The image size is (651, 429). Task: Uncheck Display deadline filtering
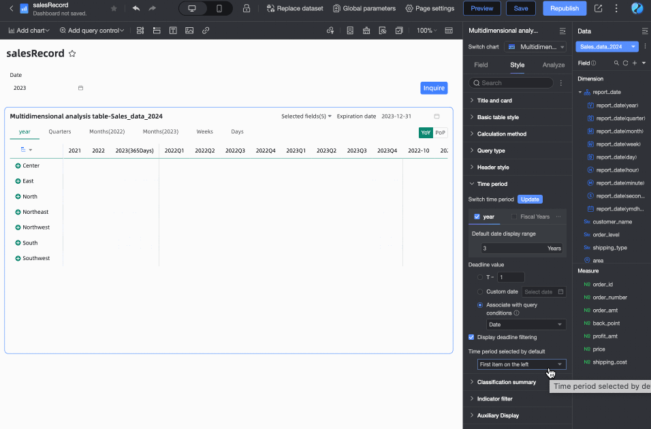pos(471,337)
